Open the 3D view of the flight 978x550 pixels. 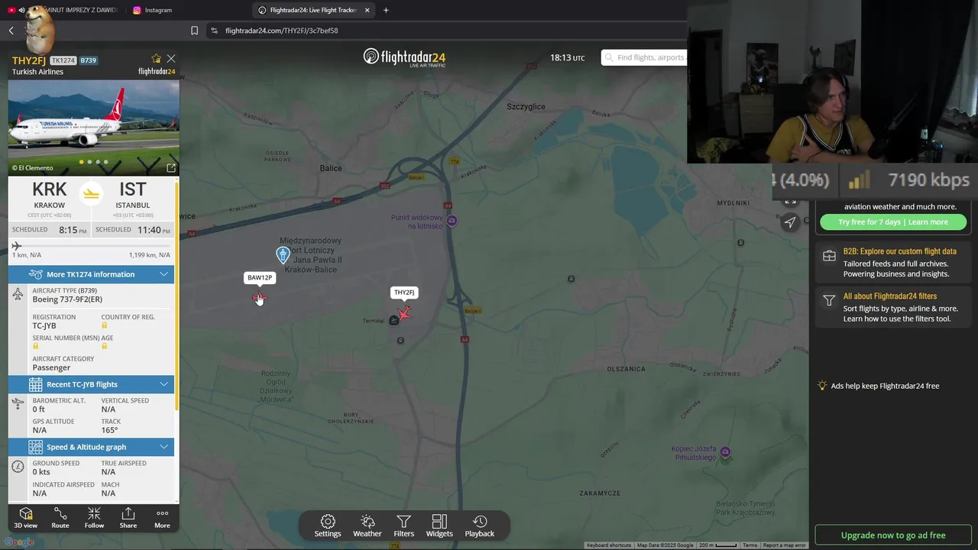25,518
